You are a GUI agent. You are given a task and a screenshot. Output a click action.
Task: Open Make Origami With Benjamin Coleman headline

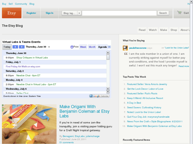point(84,111)
